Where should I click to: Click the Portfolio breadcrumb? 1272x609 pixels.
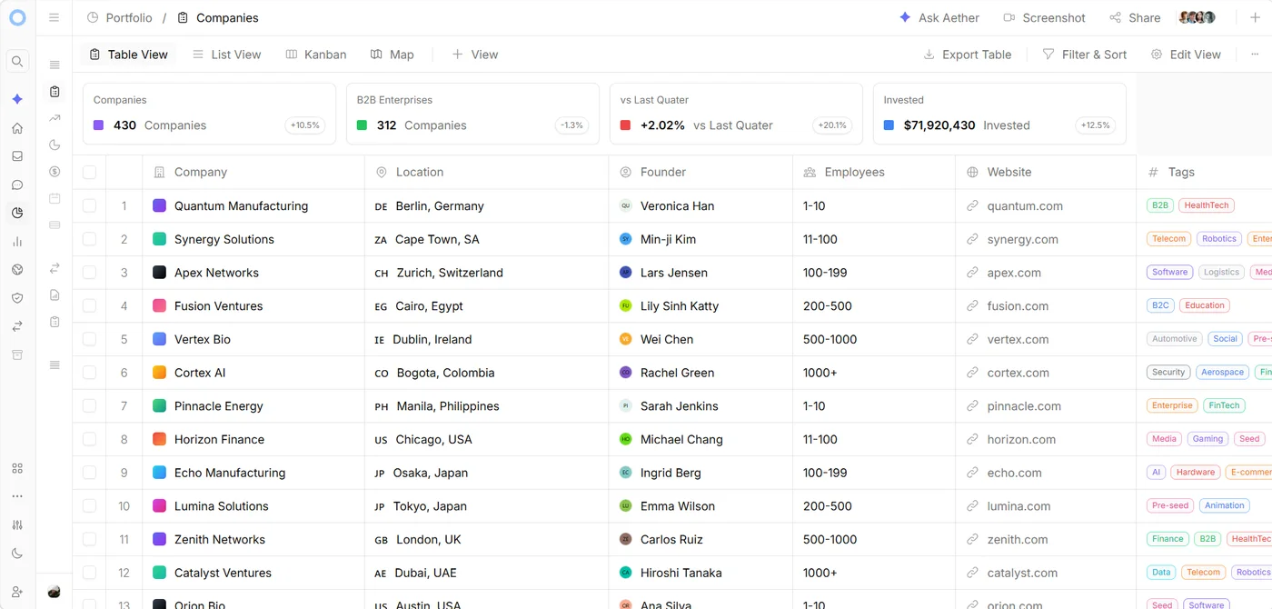120,18
